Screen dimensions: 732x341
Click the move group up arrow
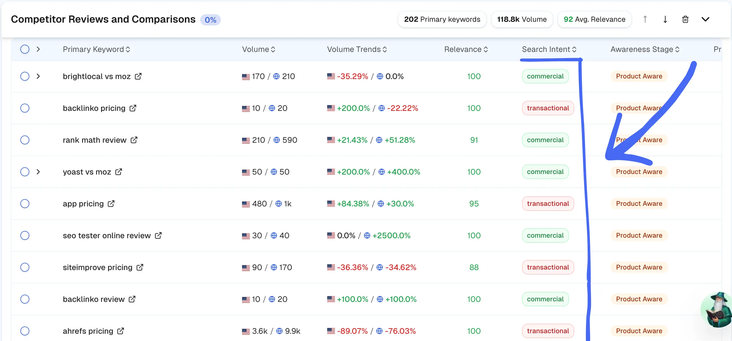click(x=645, y=19)
